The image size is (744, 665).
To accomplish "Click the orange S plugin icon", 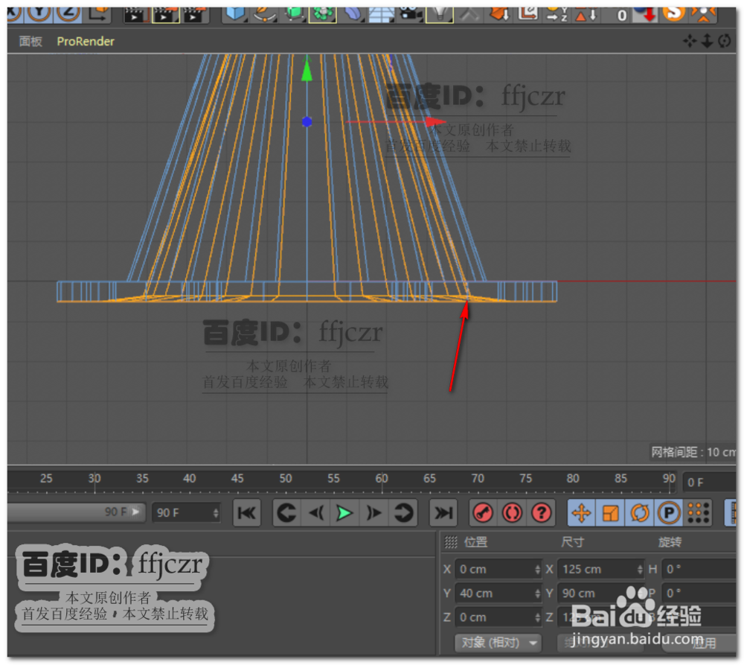I will [x=674, y=13].
